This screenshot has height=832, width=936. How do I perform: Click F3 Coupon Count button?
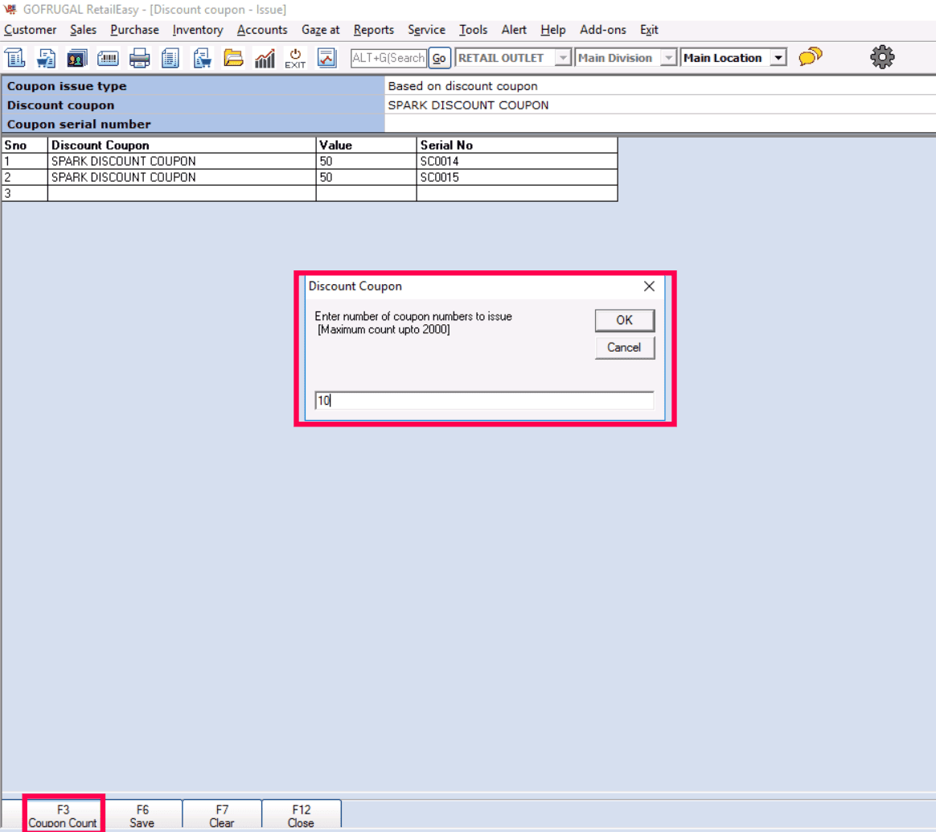pyautogui.click(x=63, y=816)
